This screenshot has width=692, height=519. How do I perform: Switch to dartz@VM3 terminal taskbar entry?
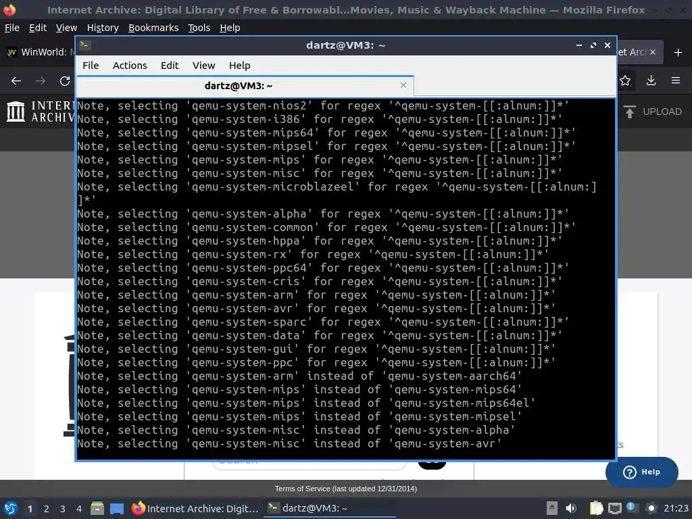point(329,508)
